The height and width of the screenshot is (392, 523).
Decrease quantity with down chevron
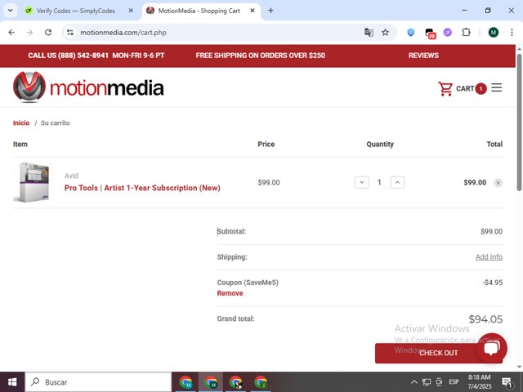point(361,182)
